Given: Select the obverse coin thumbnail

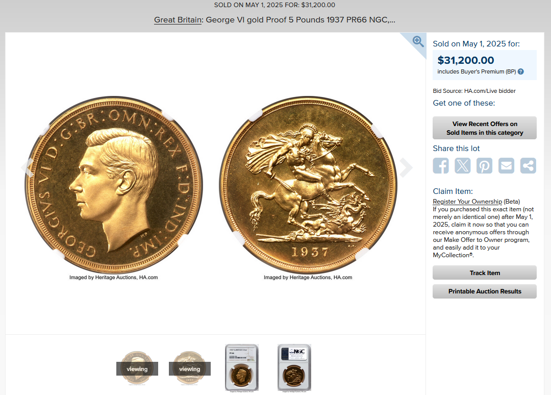Looking at the screenshot, I should [x=137, y=368].
